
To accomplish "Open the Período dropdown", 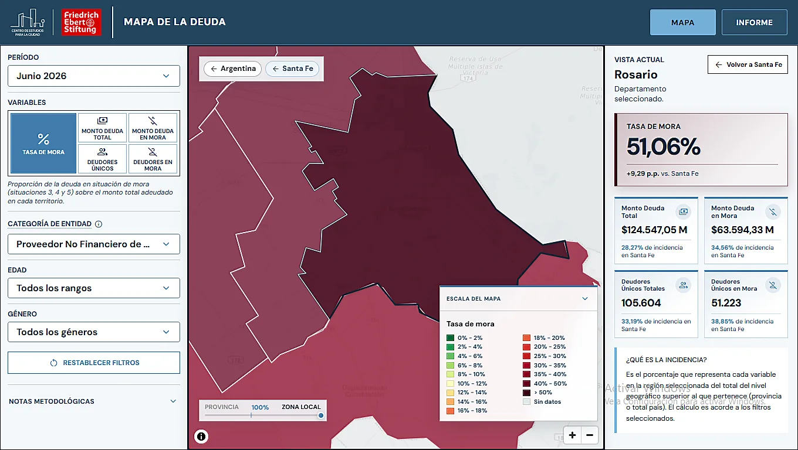I will coord(94,76).
